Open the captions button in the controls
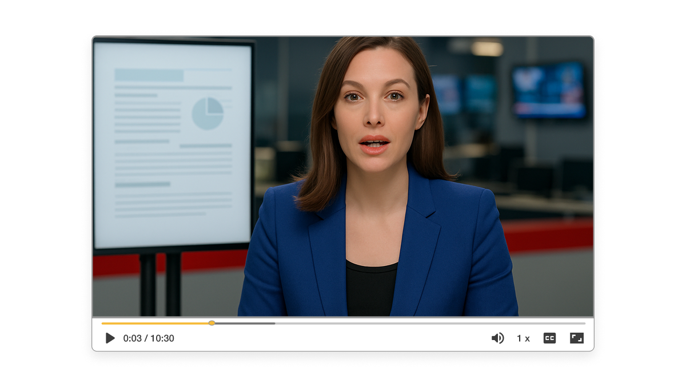 (551, 338)
